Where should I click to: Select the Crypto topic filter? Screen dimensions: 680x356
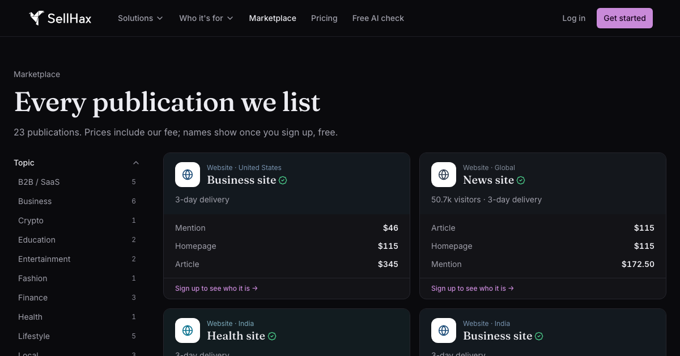tap(77, 221)
